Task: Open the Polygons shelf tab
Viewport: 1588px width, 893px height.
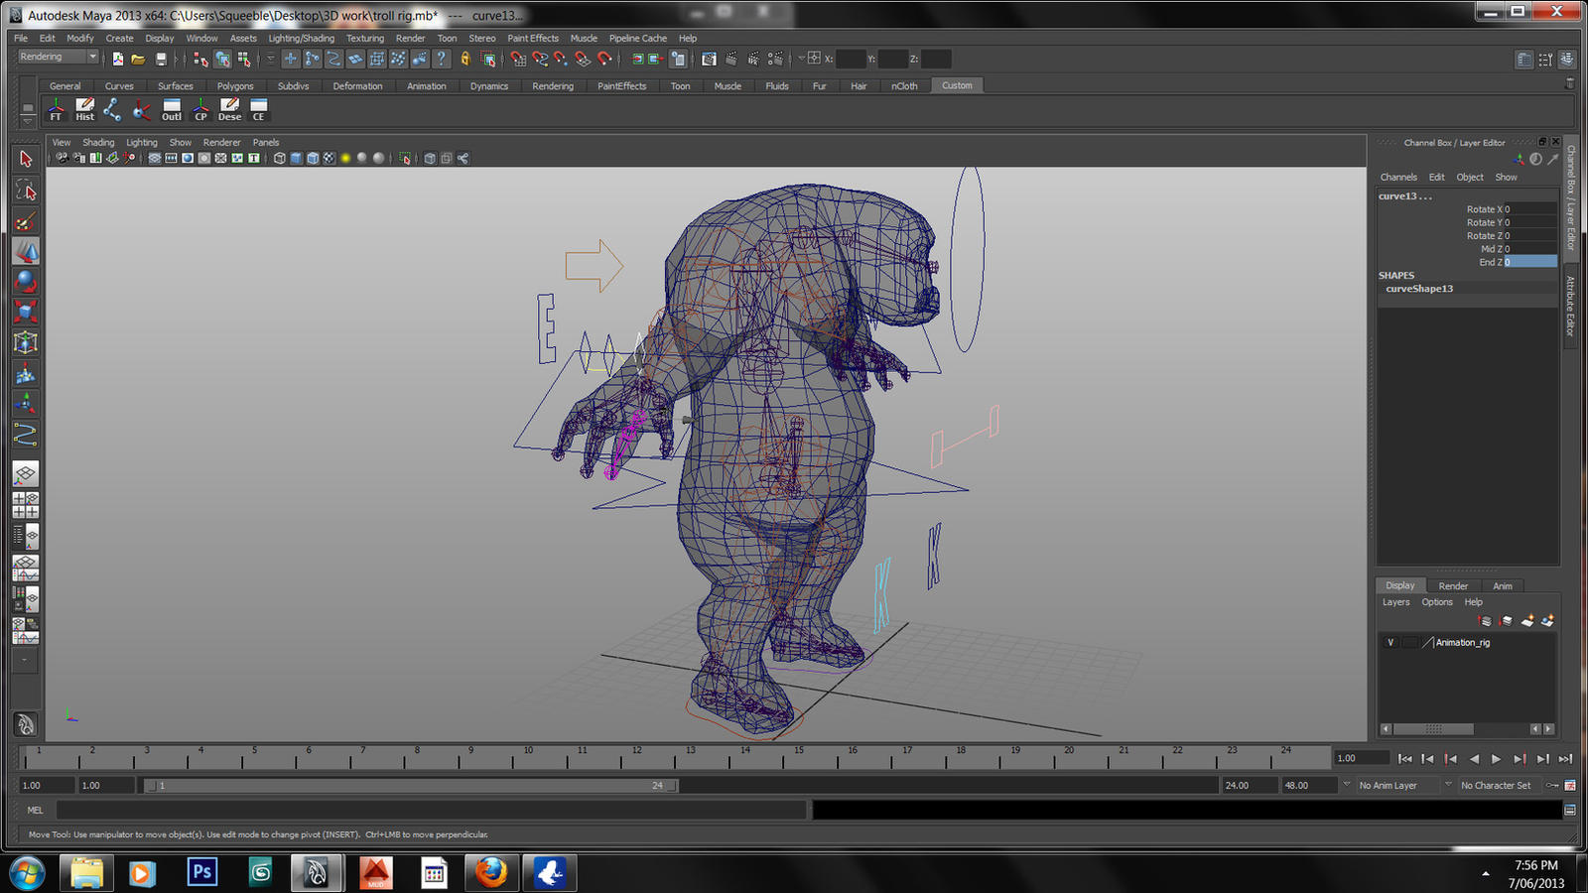Action: [235, 86]
